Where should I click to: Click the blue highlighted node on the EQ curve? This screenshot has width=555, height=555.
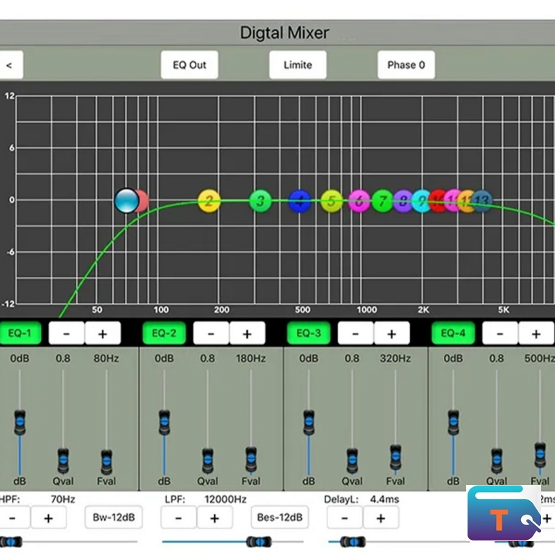(127, 200)
